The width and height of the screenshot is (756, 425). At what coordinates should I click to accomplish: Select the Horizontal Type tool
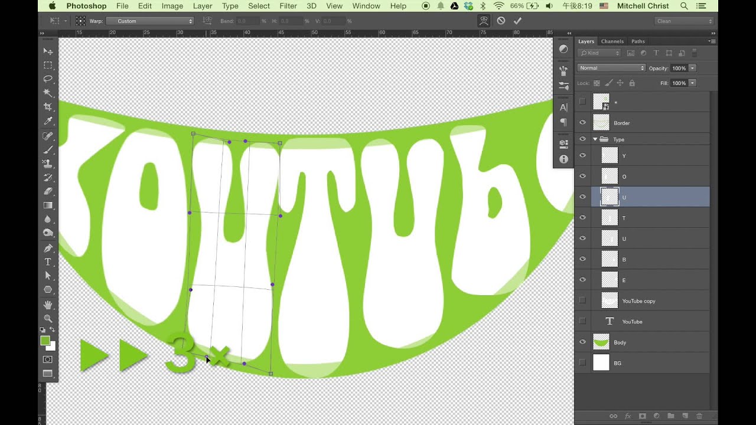pos(48,262)
